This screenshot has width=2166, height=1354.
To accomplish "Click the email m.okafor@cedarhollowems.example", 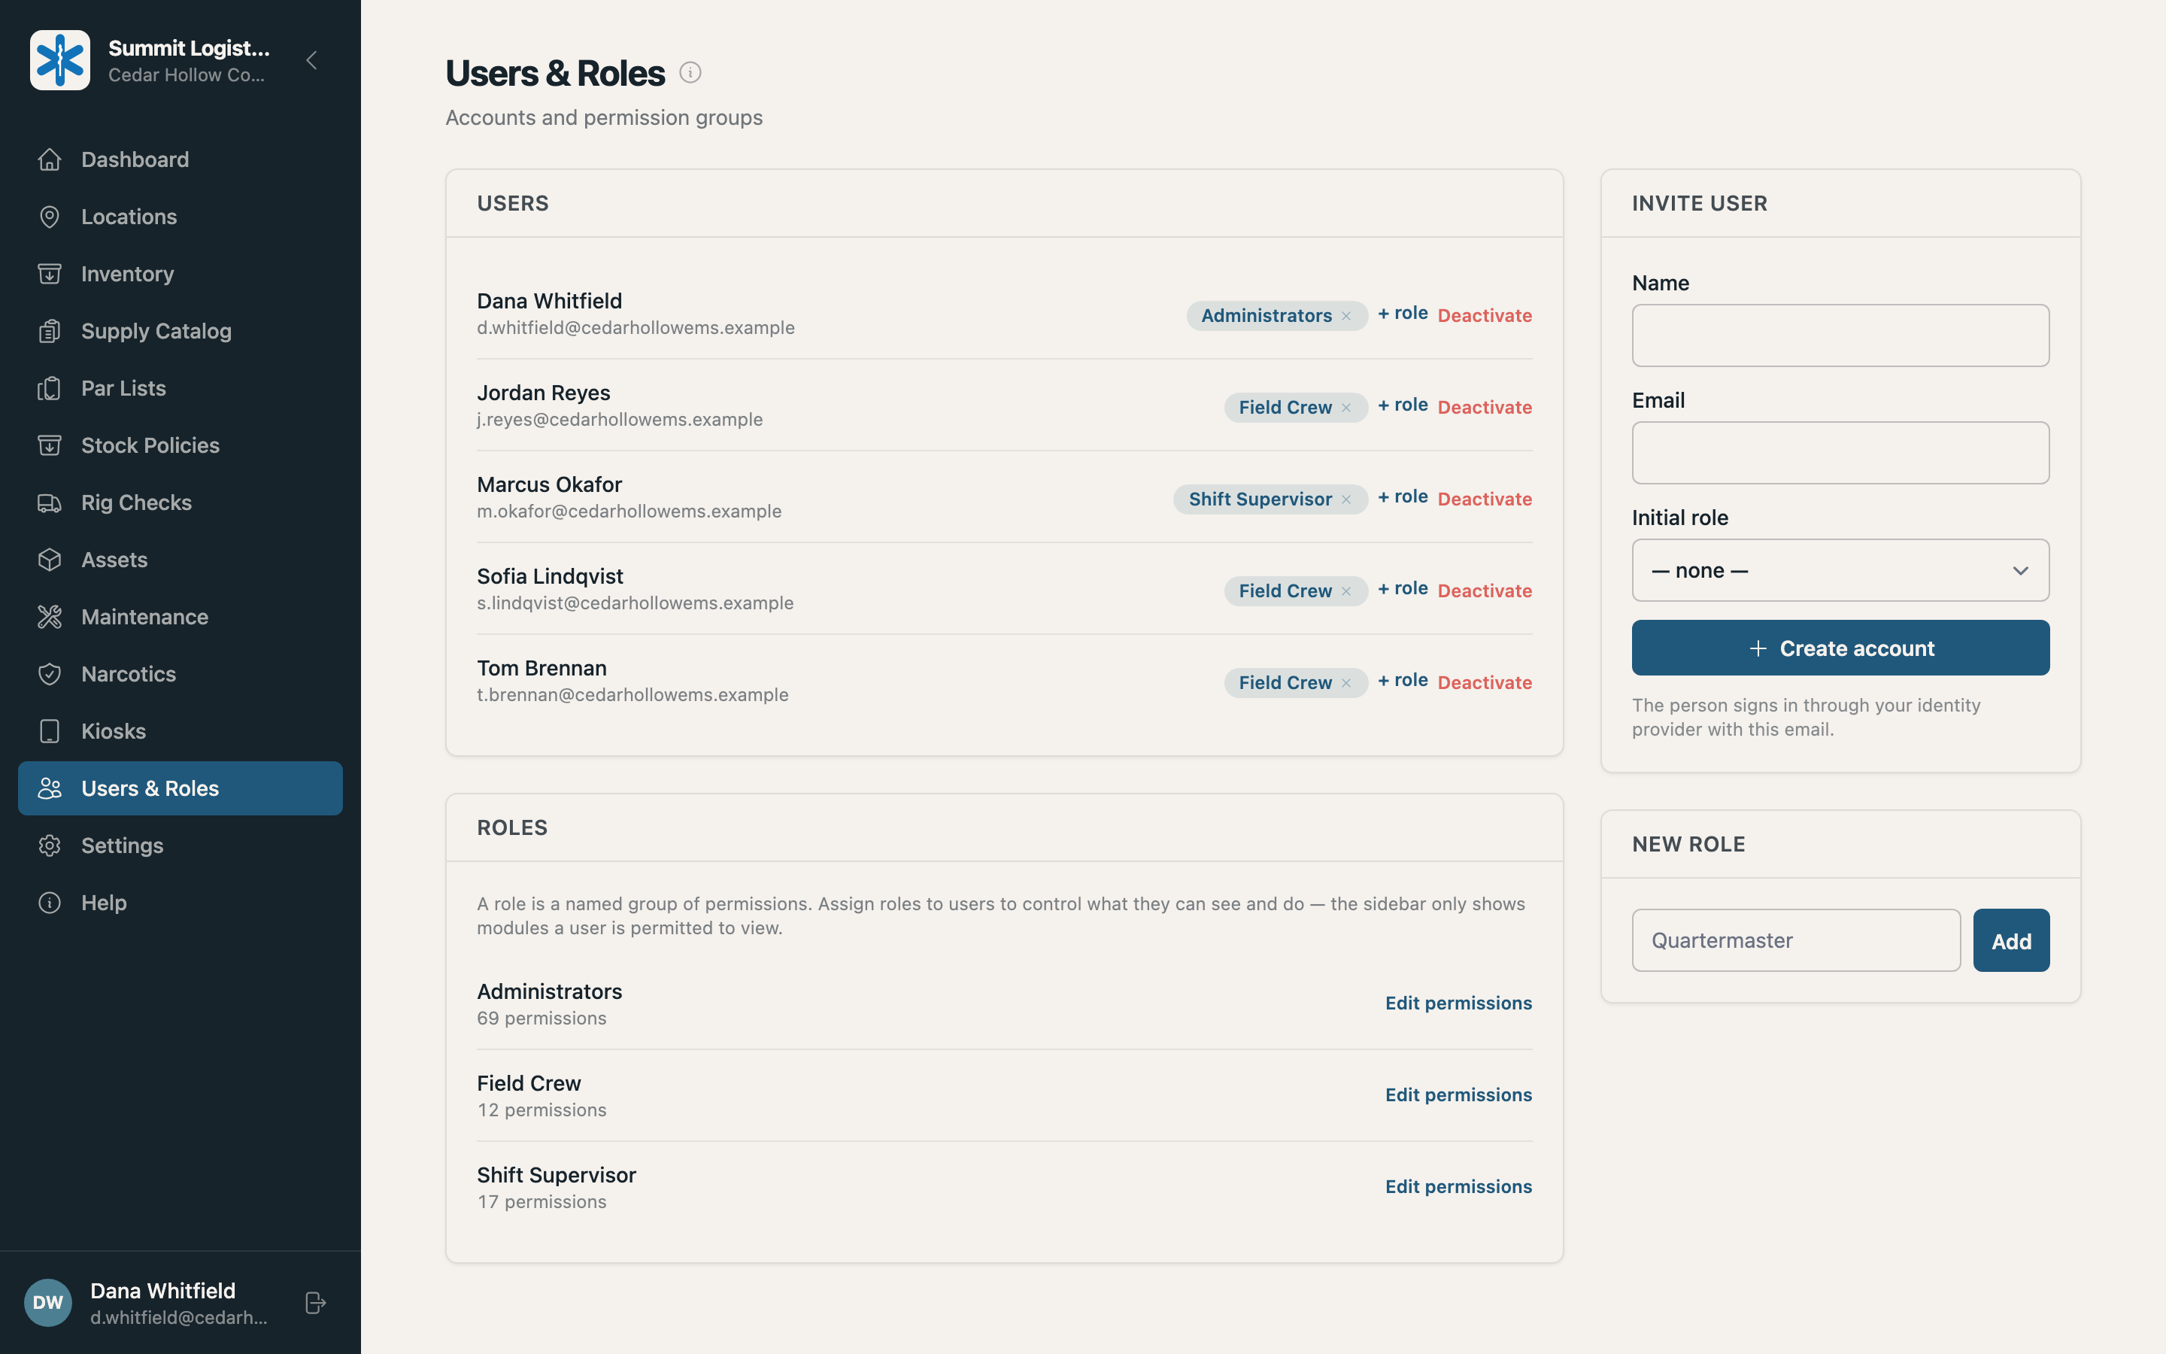I will (x=629, y=512).
